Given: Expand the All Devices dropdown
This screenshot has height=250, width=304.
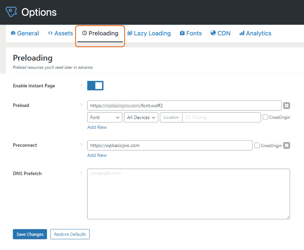Looking at the screenshot, I should pyautogui.click(x=141, y=117).
